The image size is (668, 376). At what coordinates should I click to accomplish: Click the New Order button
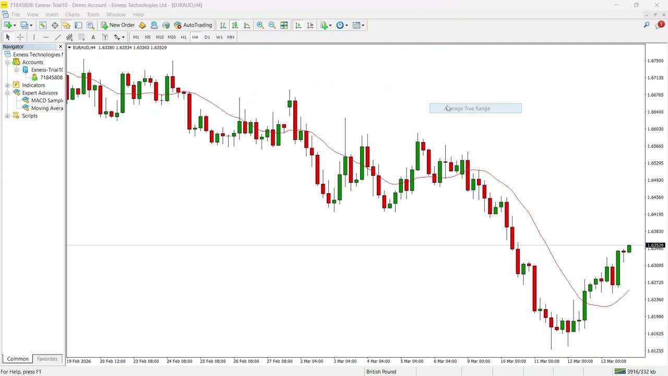point(118,25)
